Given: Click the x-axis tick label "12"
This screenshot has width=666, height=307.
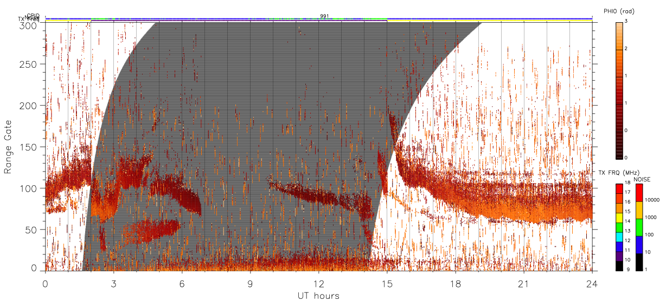Looking at the screenshot, I should click(x=319, y=284).
